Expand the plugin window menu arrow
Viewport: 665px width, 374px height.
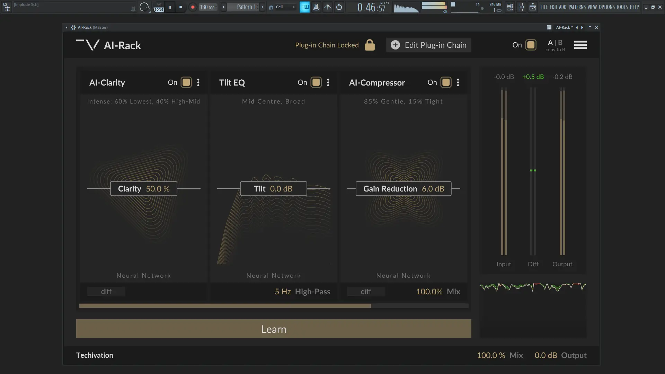tap(66, 27)
